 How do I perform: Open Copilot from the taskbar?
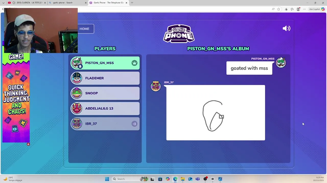pos(168,179)
